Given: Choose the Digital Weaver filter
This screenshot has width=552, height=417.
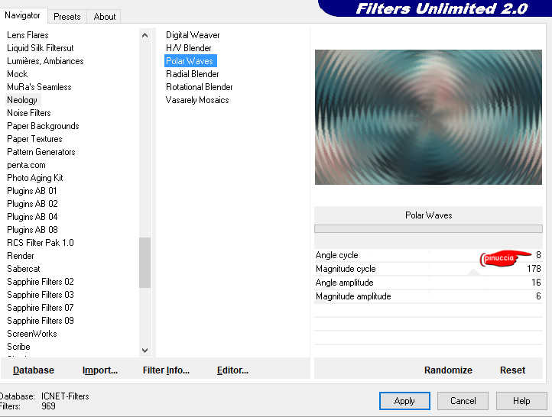Looking at the screenshot, I should point(193,35).
